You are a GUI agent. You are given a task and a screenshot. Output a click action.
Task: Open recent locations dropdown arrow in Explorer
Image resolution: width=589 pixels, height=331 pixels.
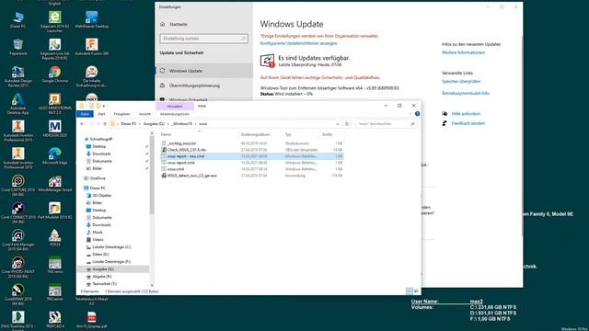coord(98,124)
